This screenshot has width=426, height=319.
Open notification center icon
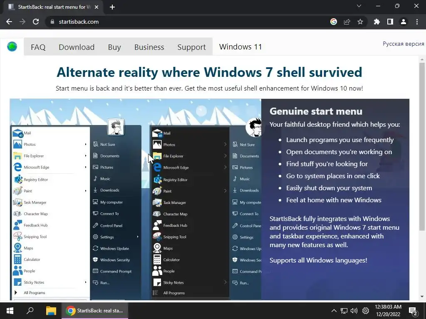[413, 311]
